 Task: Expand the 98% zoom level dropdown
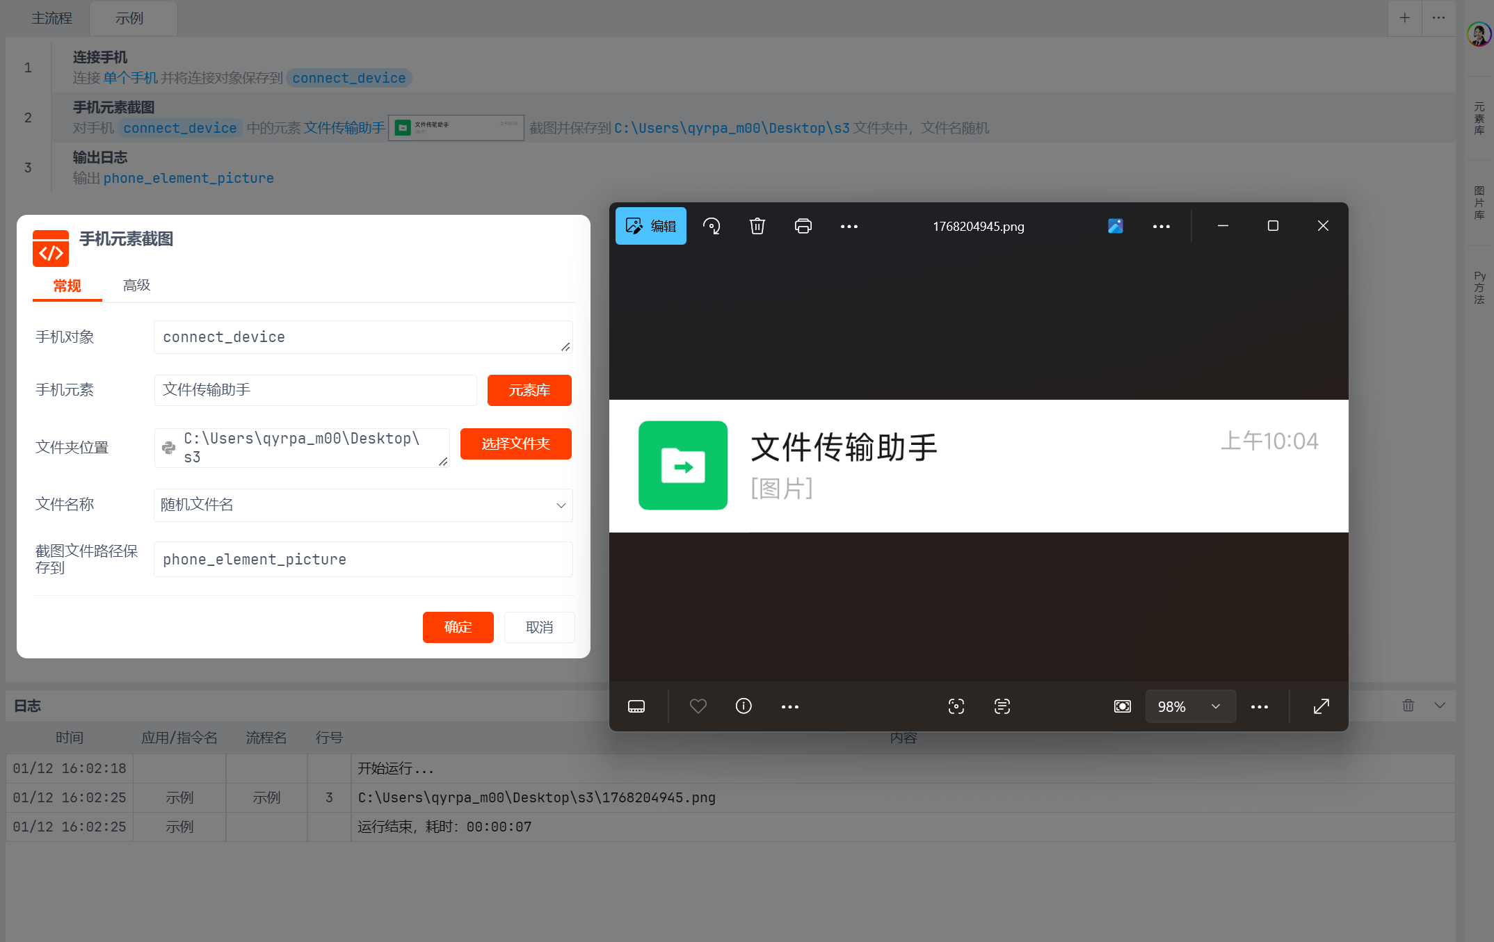[1216, 706]
